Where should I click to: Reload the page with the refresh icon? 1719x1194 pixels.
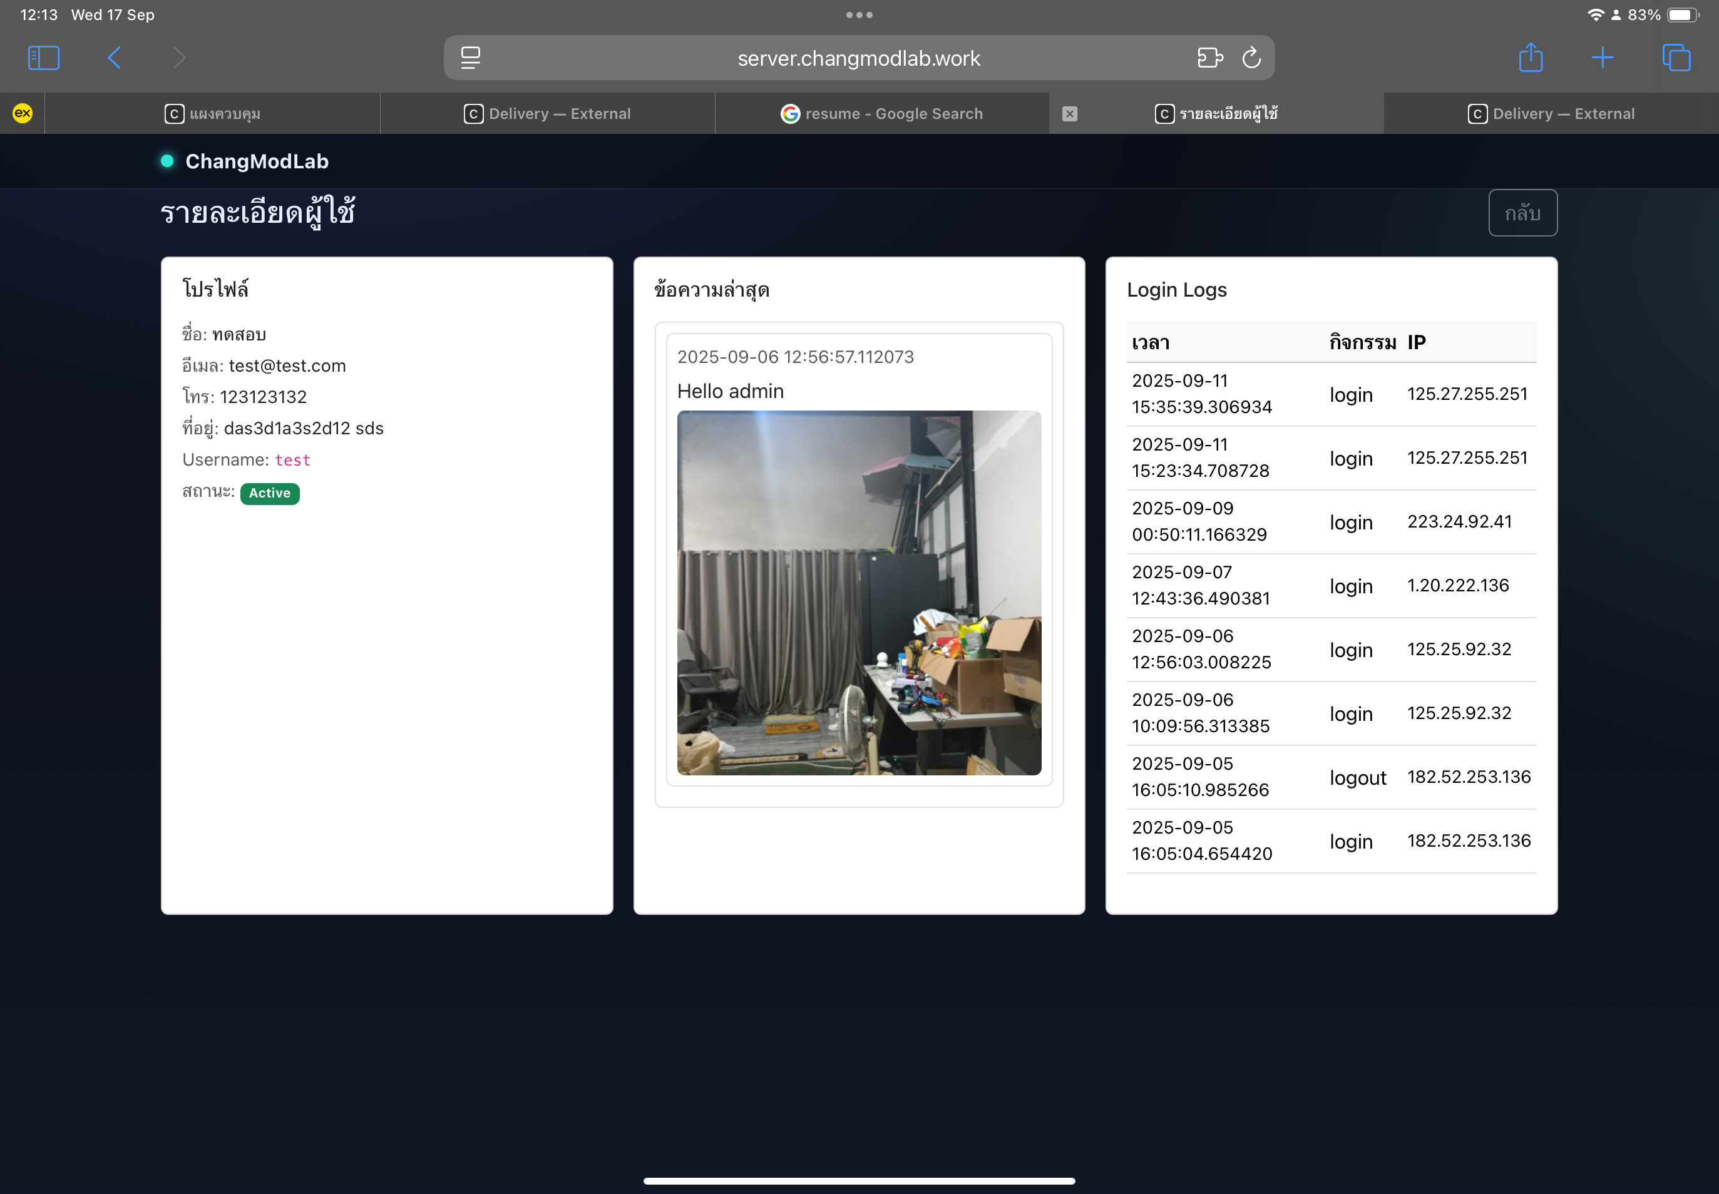[1251, 58]
